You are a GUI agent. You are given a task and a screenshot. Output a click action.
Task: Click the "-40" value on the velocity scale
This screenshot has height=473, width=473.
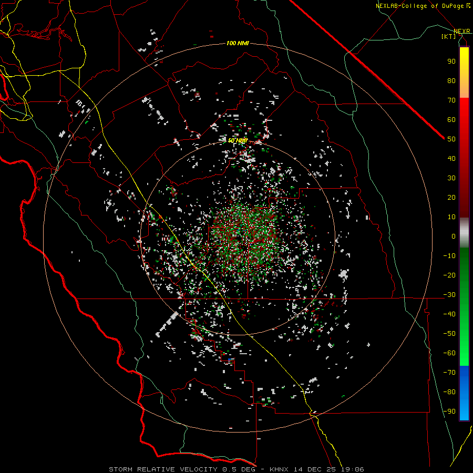[x=449, y=314]
